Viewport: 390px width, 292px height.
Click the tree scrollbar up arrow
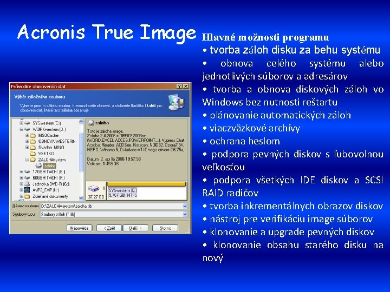(81, 122)
